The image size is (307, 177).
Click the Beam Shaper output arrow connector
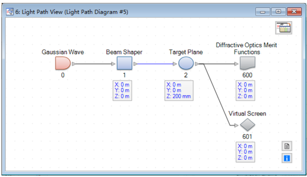tap(136, 64)
